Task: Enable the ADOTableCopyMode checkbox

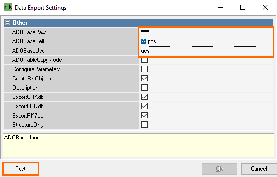Action: click(x=144, y=60)
